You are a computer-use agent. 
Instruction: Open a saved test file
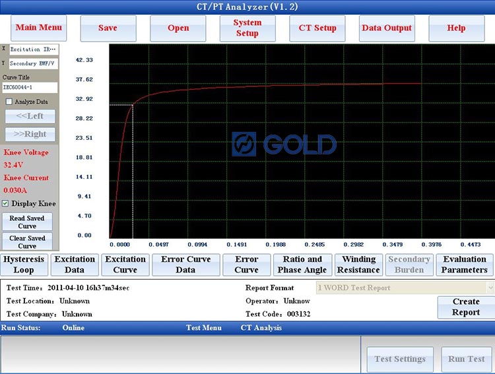[178, 28]
